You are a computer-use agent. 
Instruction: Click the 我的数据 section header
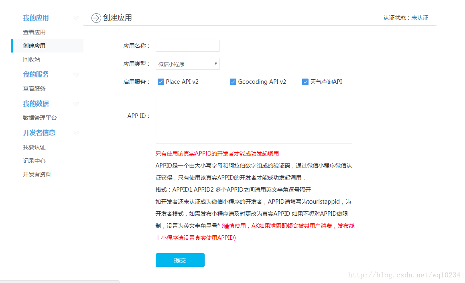(x=36, y=103)
